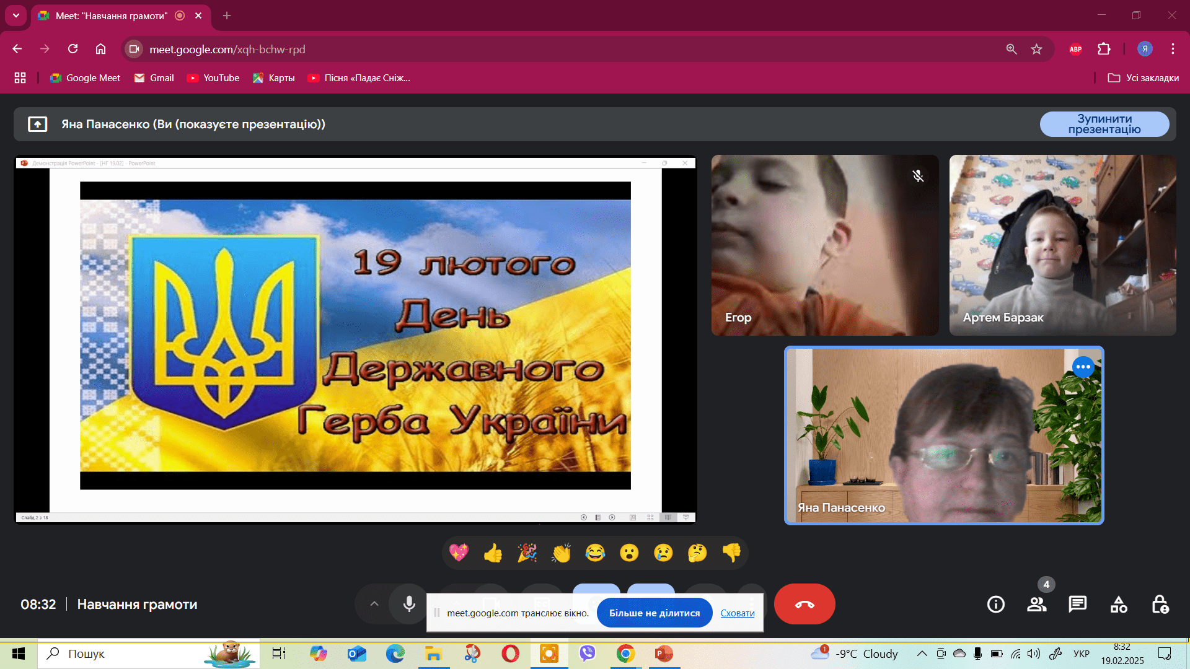The height and width of the screenshot is (669, 1190).
Task: Click Зупинити презентацію button
Action: click(1104, 124)
